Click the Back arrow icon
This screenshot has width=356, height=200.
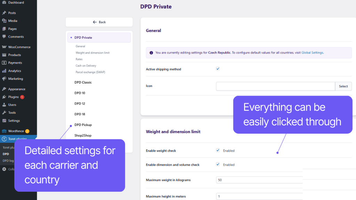click(95, 22)
